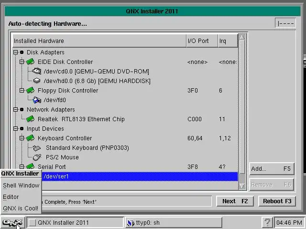Image resolution: width=306 pixels, height=229 pixels.
Task: Click the 1,12 Irq value
Action: click(225, 138)
